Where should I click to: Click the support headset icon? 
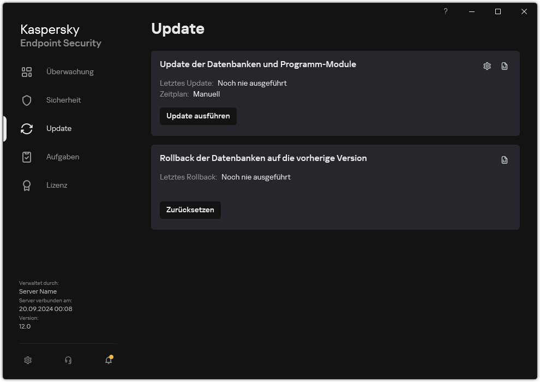[68, 360]
